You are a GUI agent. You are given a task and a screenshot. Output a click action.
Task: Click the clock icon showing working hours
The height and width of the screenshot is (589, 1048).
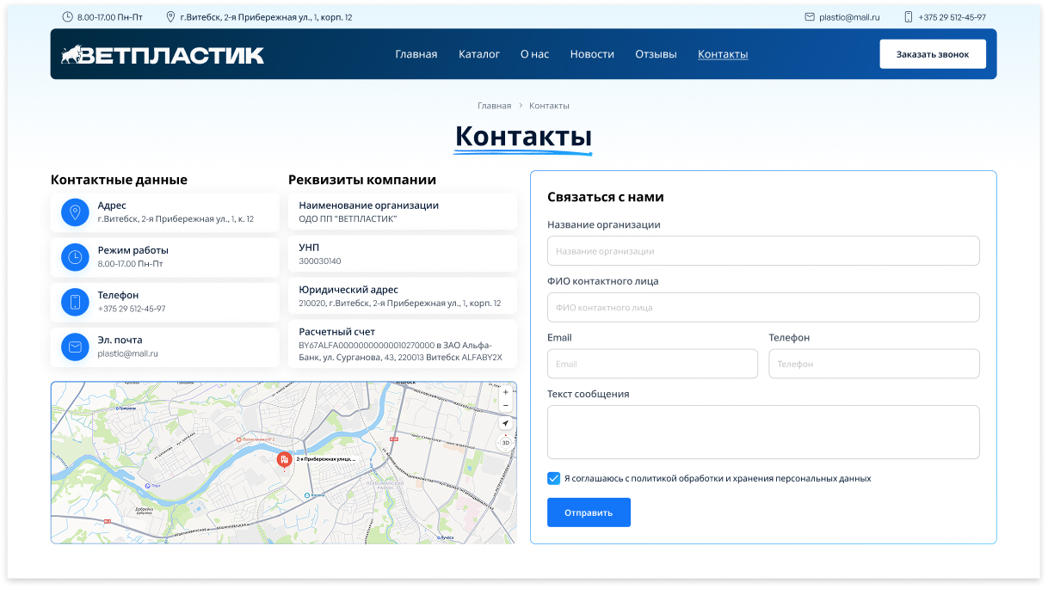tap(65, 15)
